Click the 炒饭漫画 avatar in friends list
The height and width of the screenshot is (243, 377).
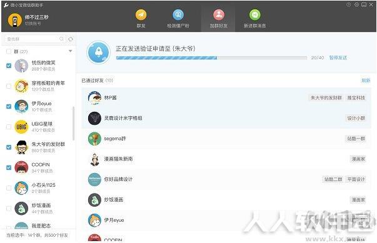(94, 200)
